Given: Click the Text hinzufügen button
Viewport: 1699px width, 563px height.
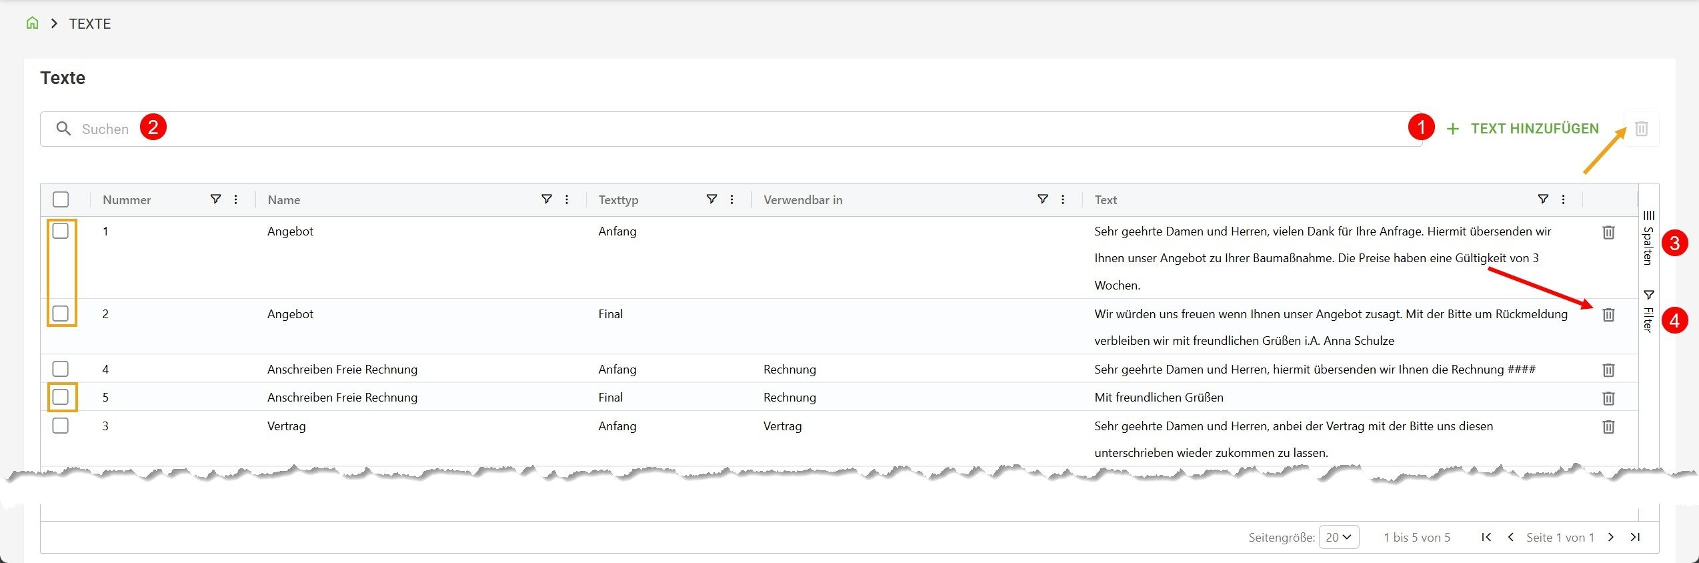Looking at the screenshot, I should pos(1523,129).
